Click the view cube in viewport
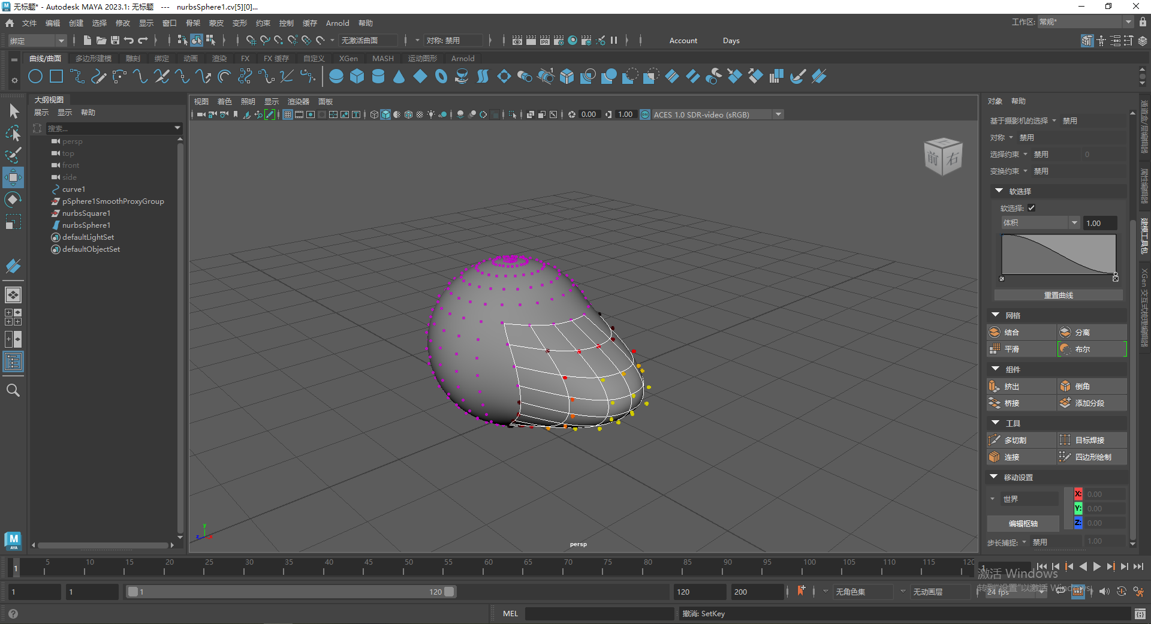The height and width of the screenshot is (624, 1151). coord(943,157)
